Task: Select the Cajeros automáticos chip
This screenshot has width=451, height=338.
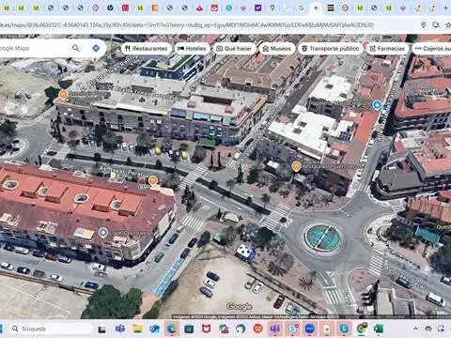Action: point(431,49)
